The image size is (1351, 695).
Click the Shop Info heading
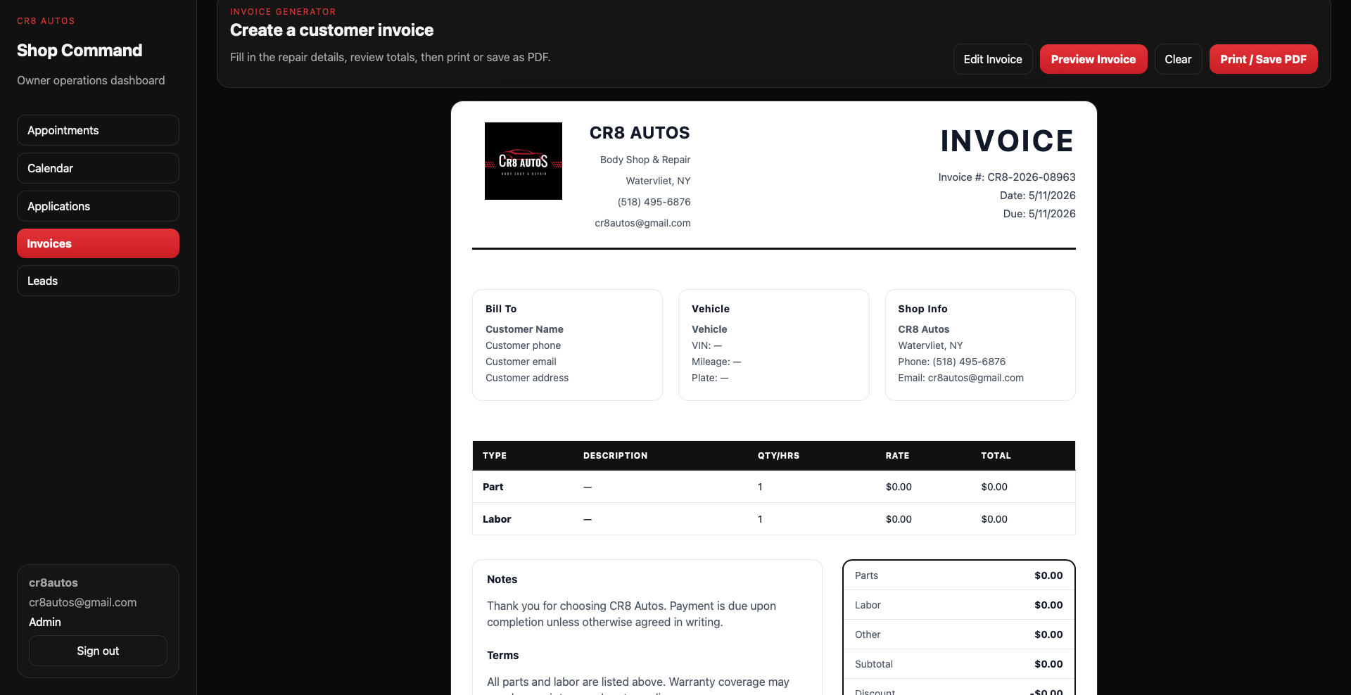click(922, 309)
